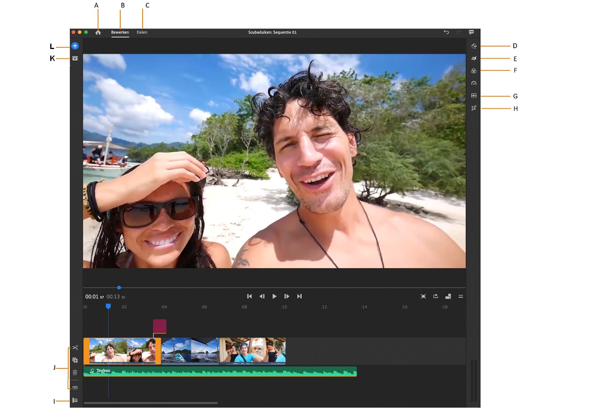Open the Speed panel icon
613x411 pixels.
point(474,83)
